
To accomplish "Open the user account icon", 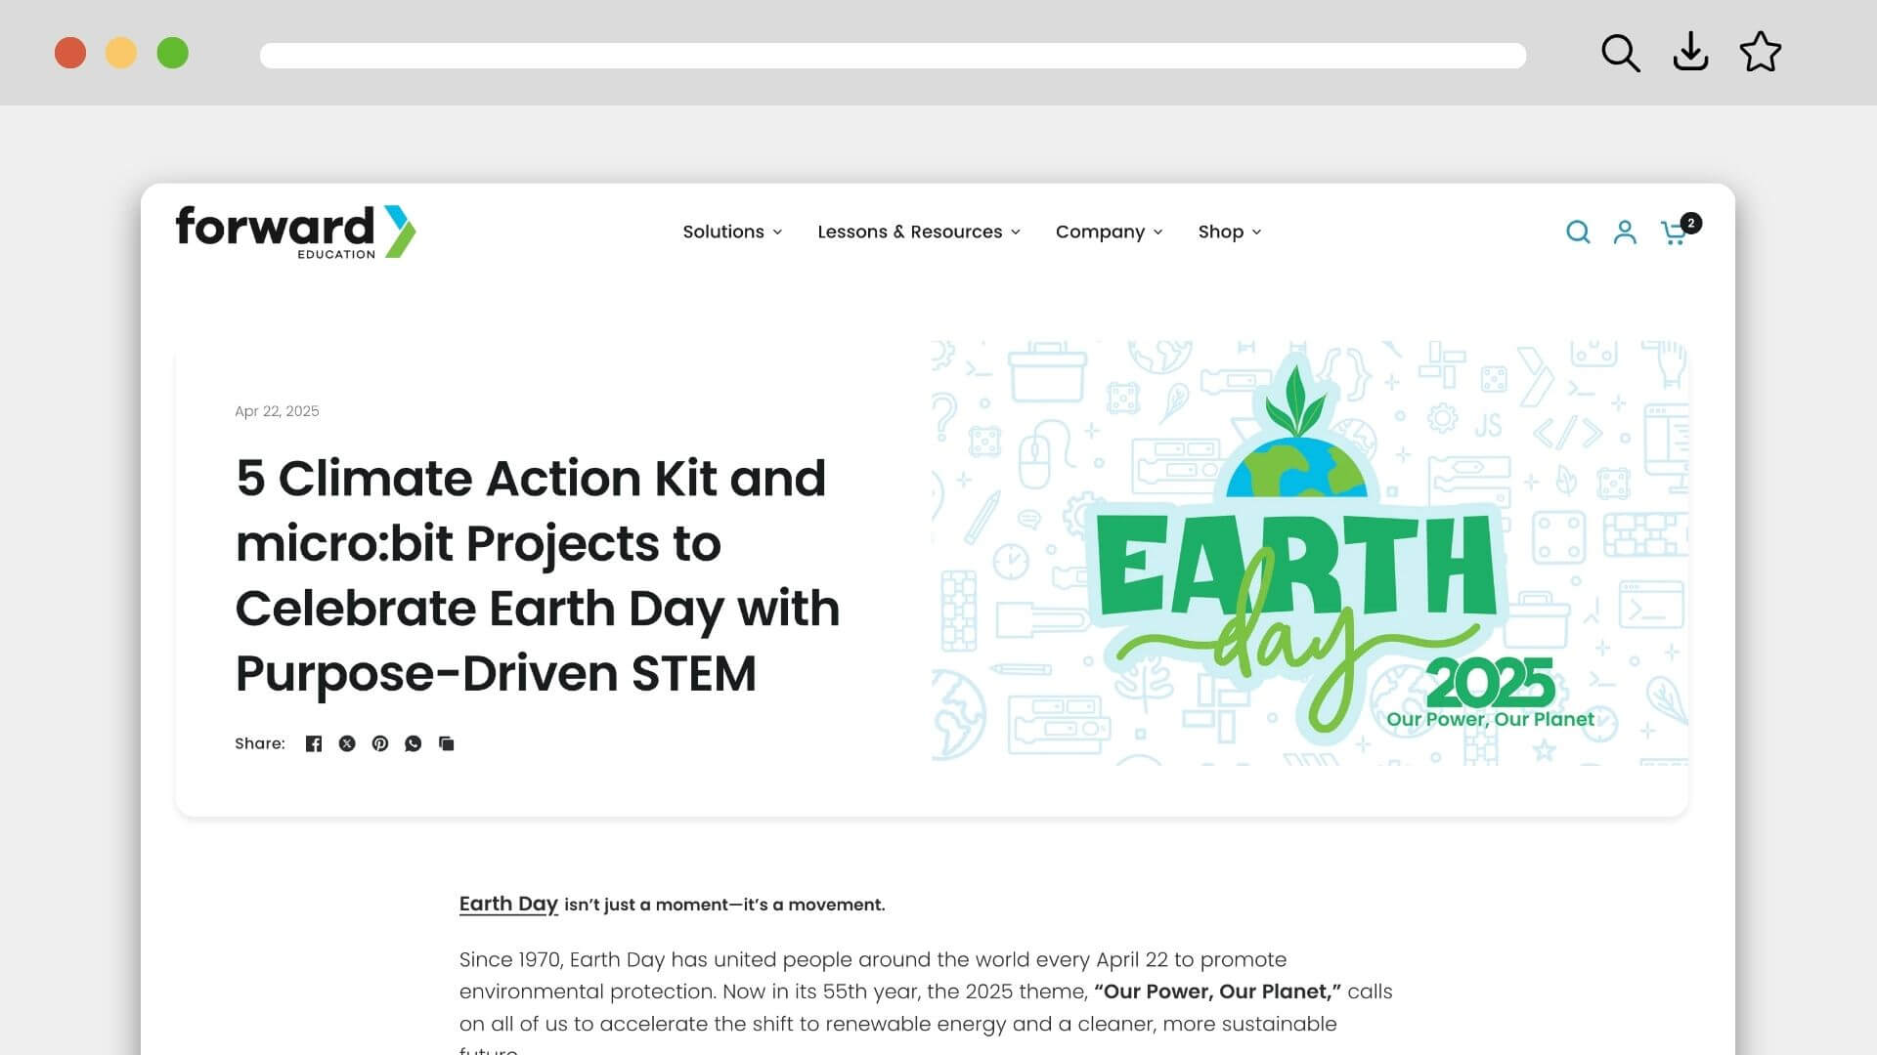I will coord(1625,232).
